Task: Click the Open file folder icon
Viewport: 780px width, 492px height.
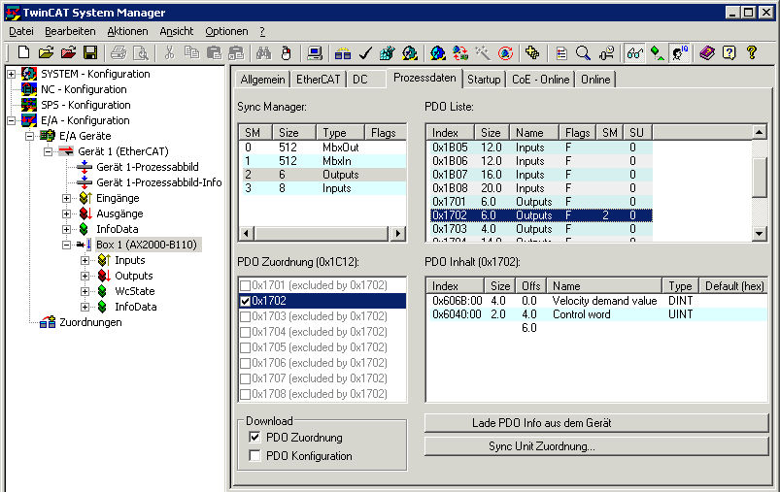Action: pos(46,52)
